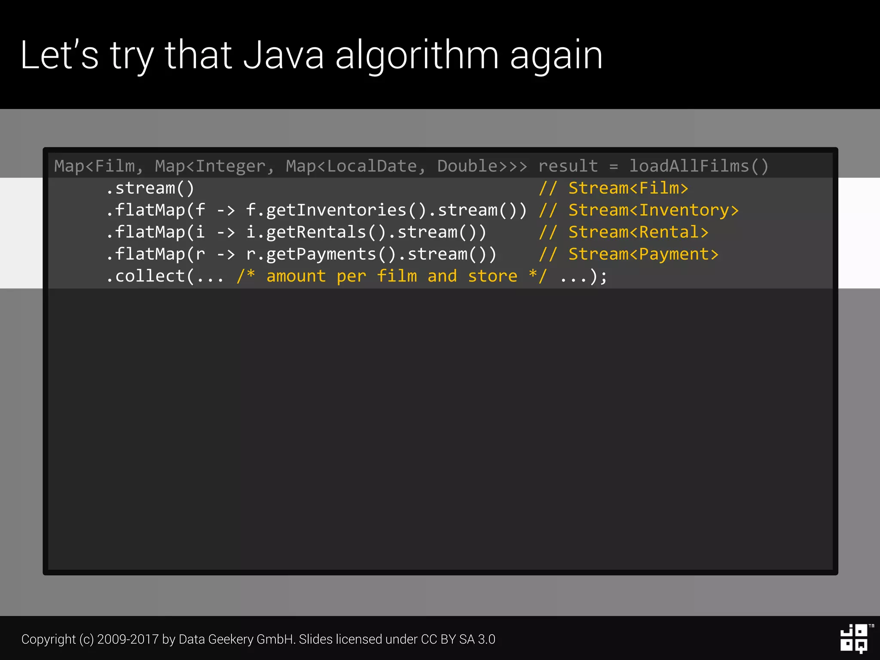Click the 'f.getInventories().stream()' flatMap line
880x660 pixels.
click(x=316, y=210)
